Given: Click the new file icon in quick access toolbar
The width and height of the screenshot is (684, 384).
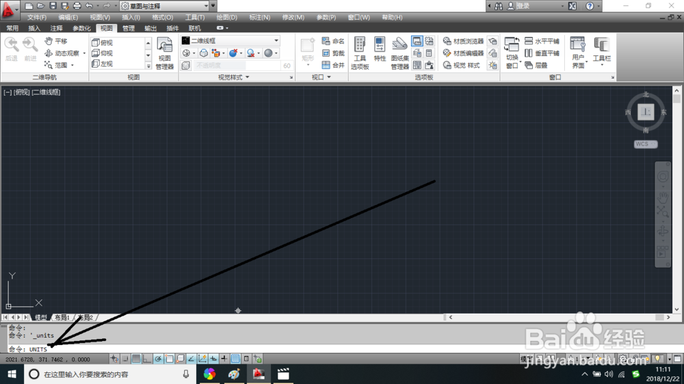Looking at the screenshot, I should [x=29, y=5].
